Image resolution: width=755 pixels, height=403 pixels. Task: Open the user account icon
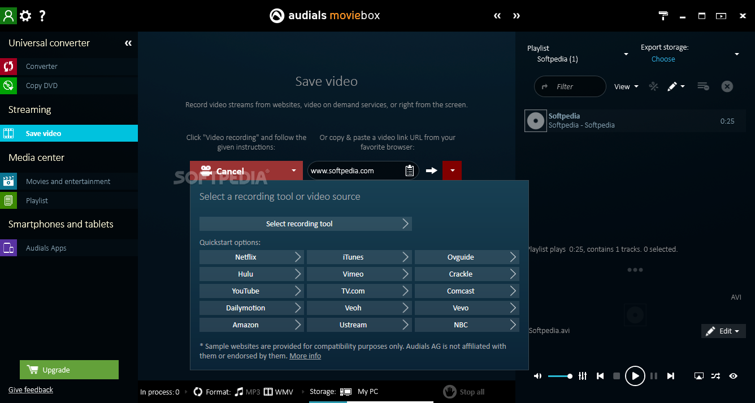click(8, 15)
